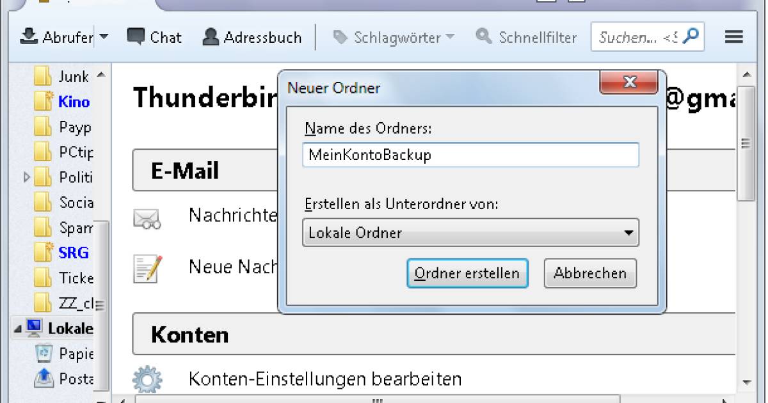The height and width of the screenshot is (403, 768).
Task: Open Konten-Einstellungen bearbeiten link
Action: coord(324,379)
